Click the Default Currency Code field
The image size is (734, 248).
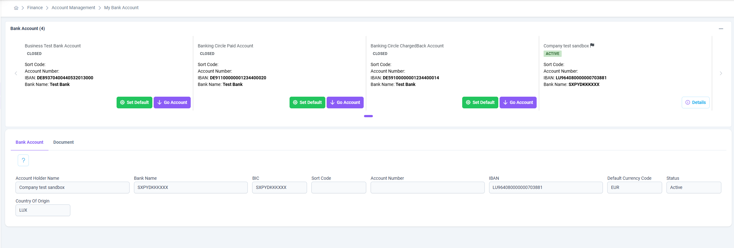pos(635,187)
